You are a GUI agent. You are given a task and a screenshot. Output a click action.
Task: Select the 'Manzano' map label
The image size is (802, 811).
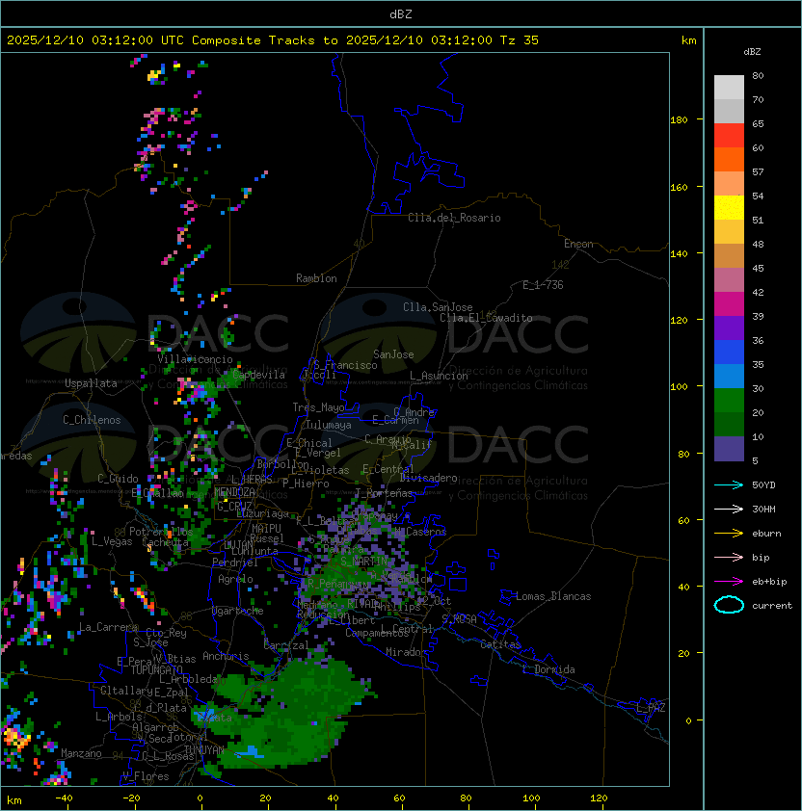81,753
